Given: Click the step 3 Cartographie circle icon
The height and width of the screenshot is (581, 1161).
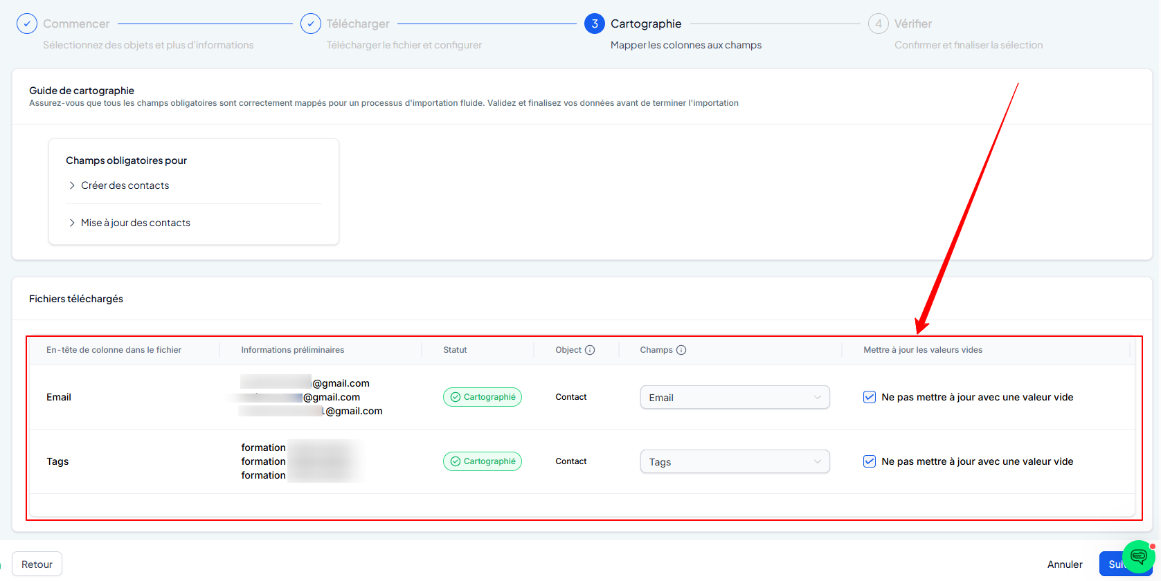Looking at the screenshot, I should 595,24.
